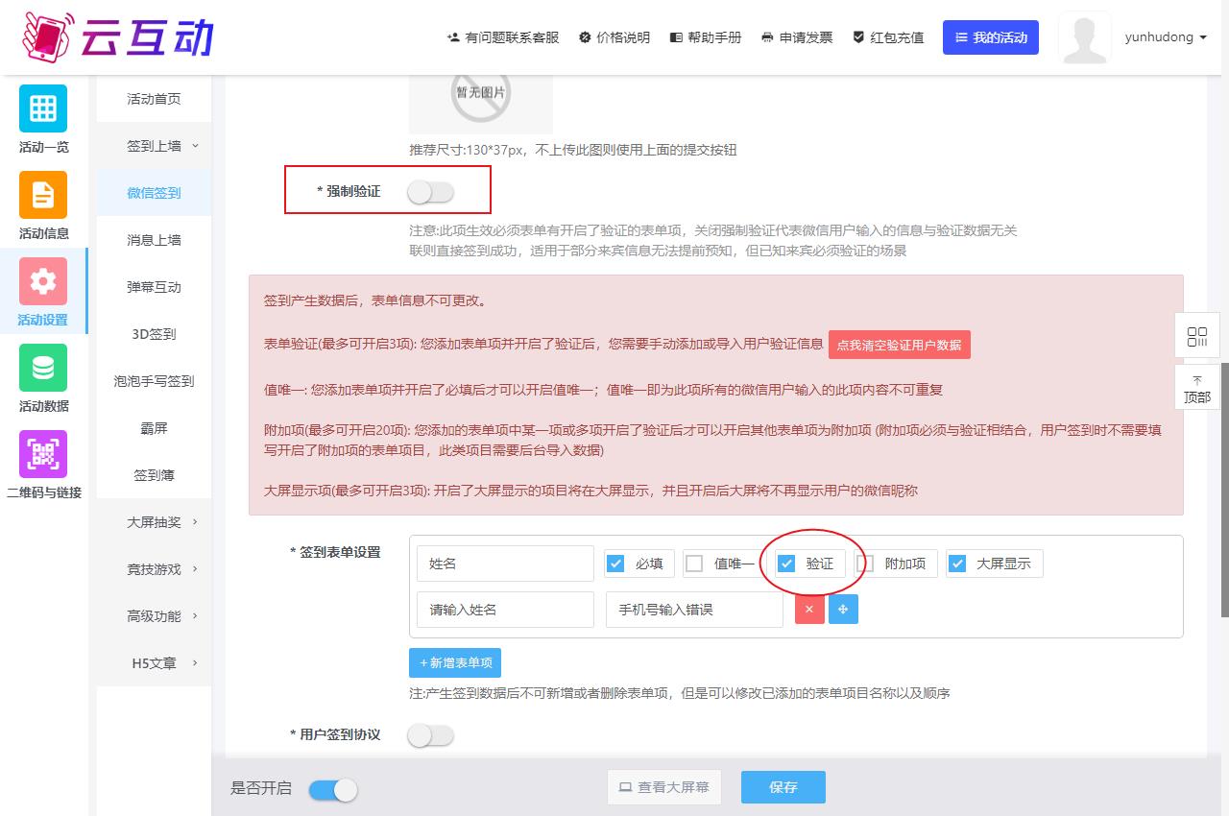The height and width of the screenshot is (816, 1229).
Task: Open the 活动一览 grid icon
Action: click(43, 108)
